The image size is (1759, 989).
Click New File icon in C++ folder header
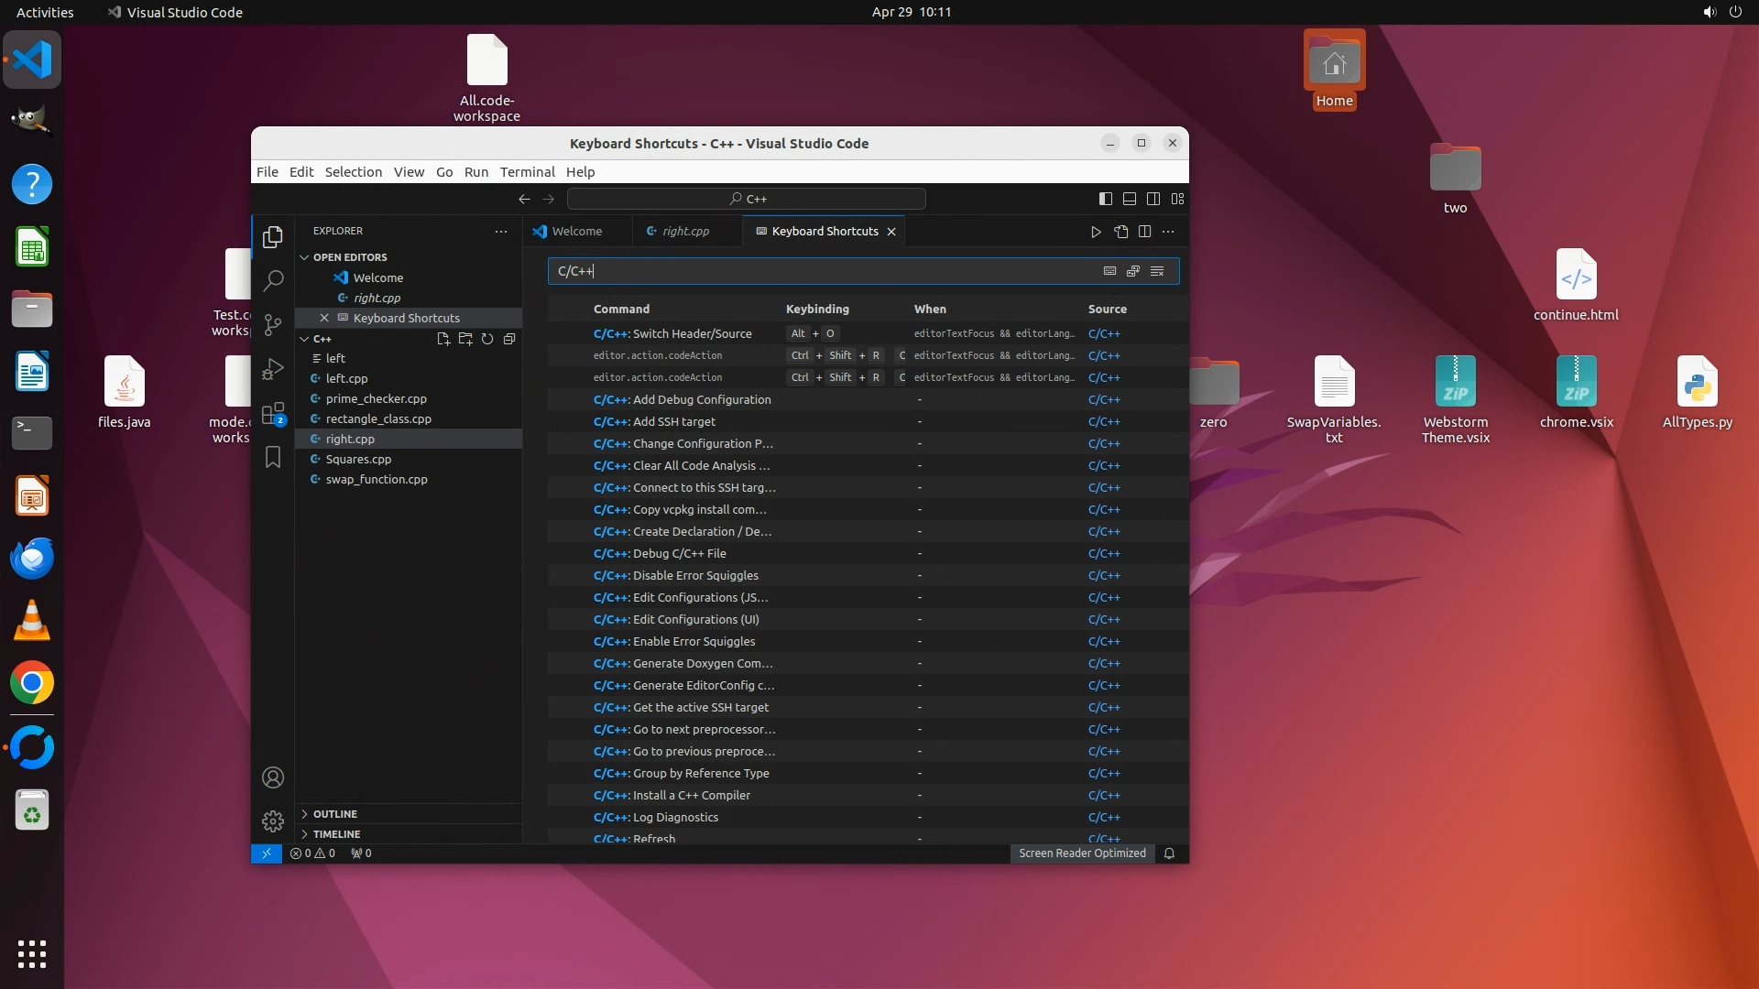point(443,339)
